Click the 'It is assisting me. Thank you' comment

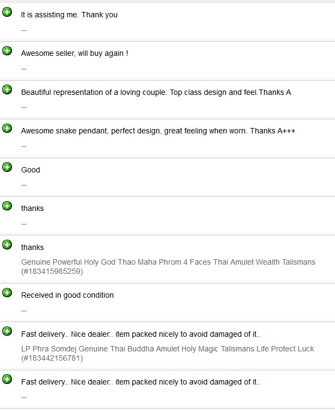(69, 15)
